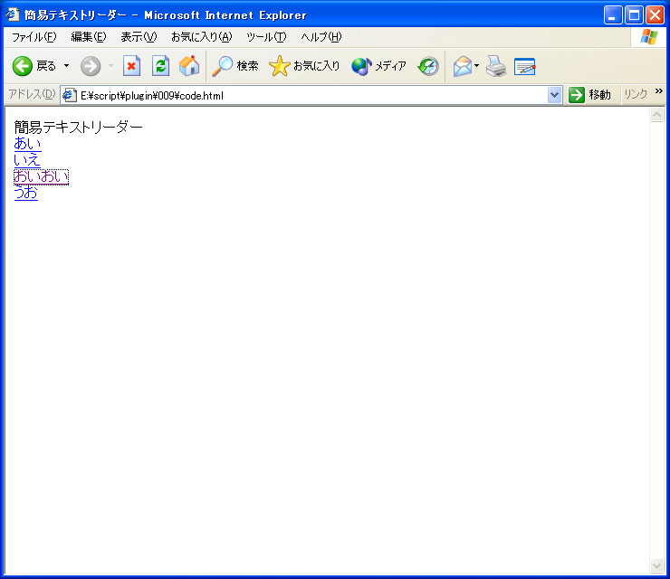670x579 pixels.
Task: Open the お気に入り(A) menu
Action: (x=201, y=37)
